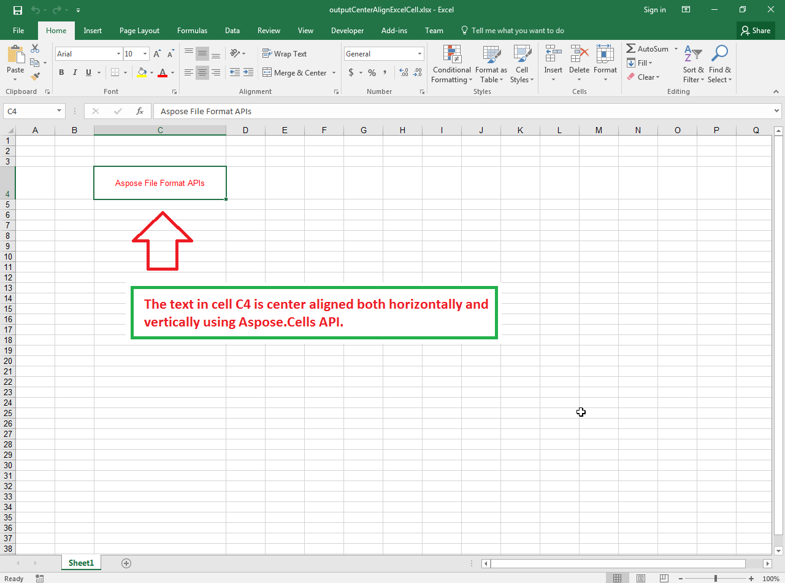Click the Orientation angle text icon
Image resolution: width=785 pixels, height=583 pixels.
point(235,54)
